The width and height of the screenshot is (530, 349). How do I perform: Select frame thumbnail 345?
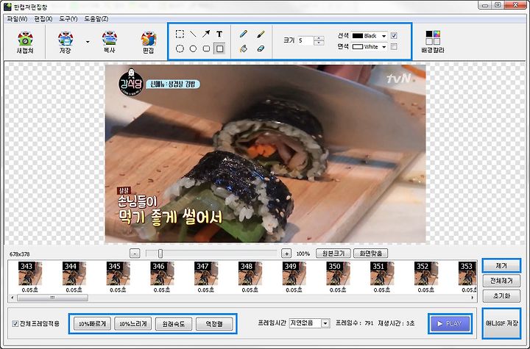point(118,273)
